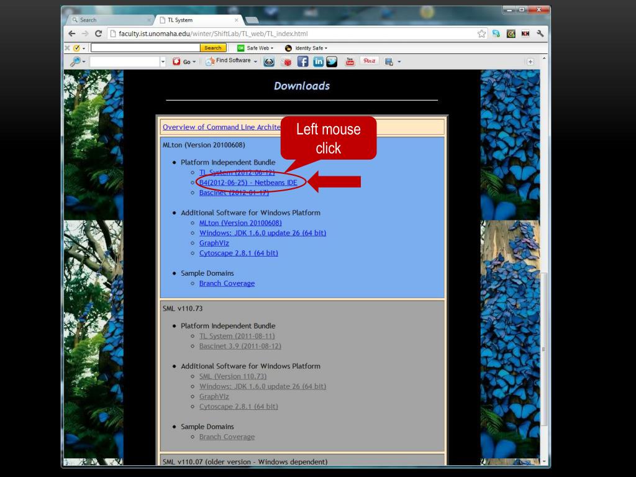Click the address bar URL

coord(213,34)
